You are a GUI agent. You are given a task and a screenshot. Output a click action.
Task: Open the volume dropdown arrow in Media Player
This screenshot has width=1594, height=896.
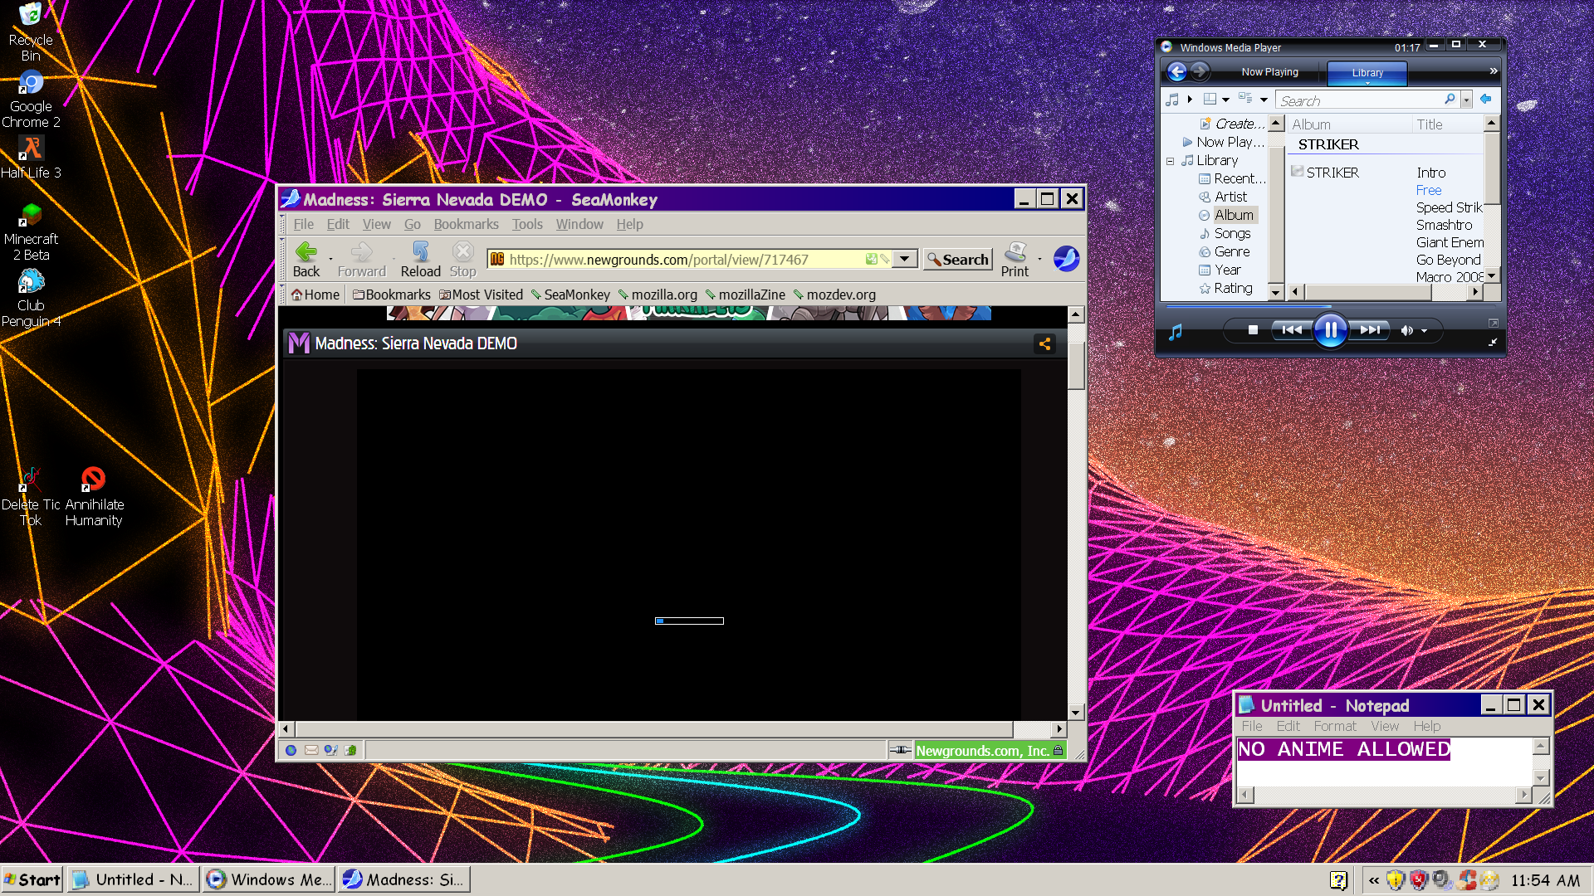[1425, 331]
